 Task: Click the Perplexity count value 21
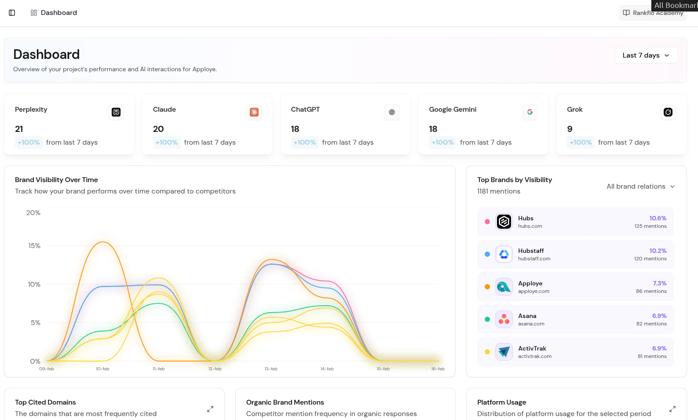[x=19, y=129]
